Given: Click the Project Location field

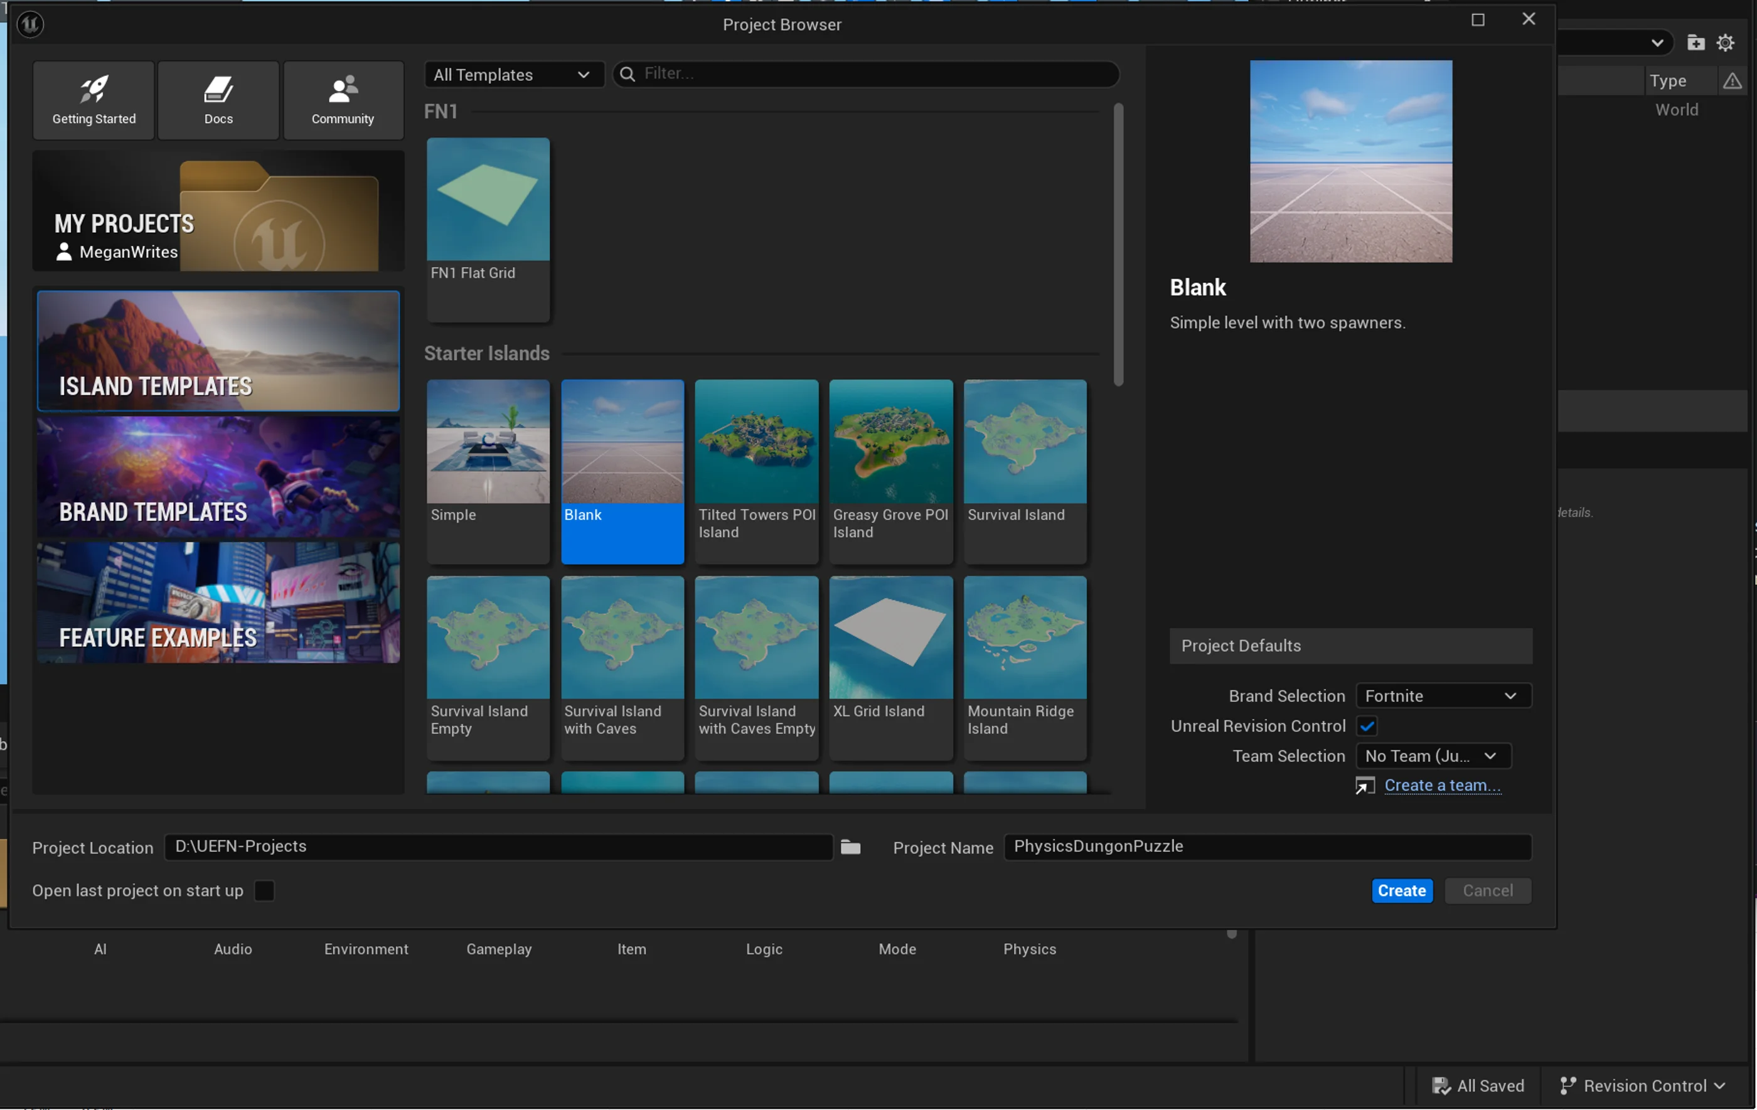Looking at the screenshot, I should click(x=498, y=846).
